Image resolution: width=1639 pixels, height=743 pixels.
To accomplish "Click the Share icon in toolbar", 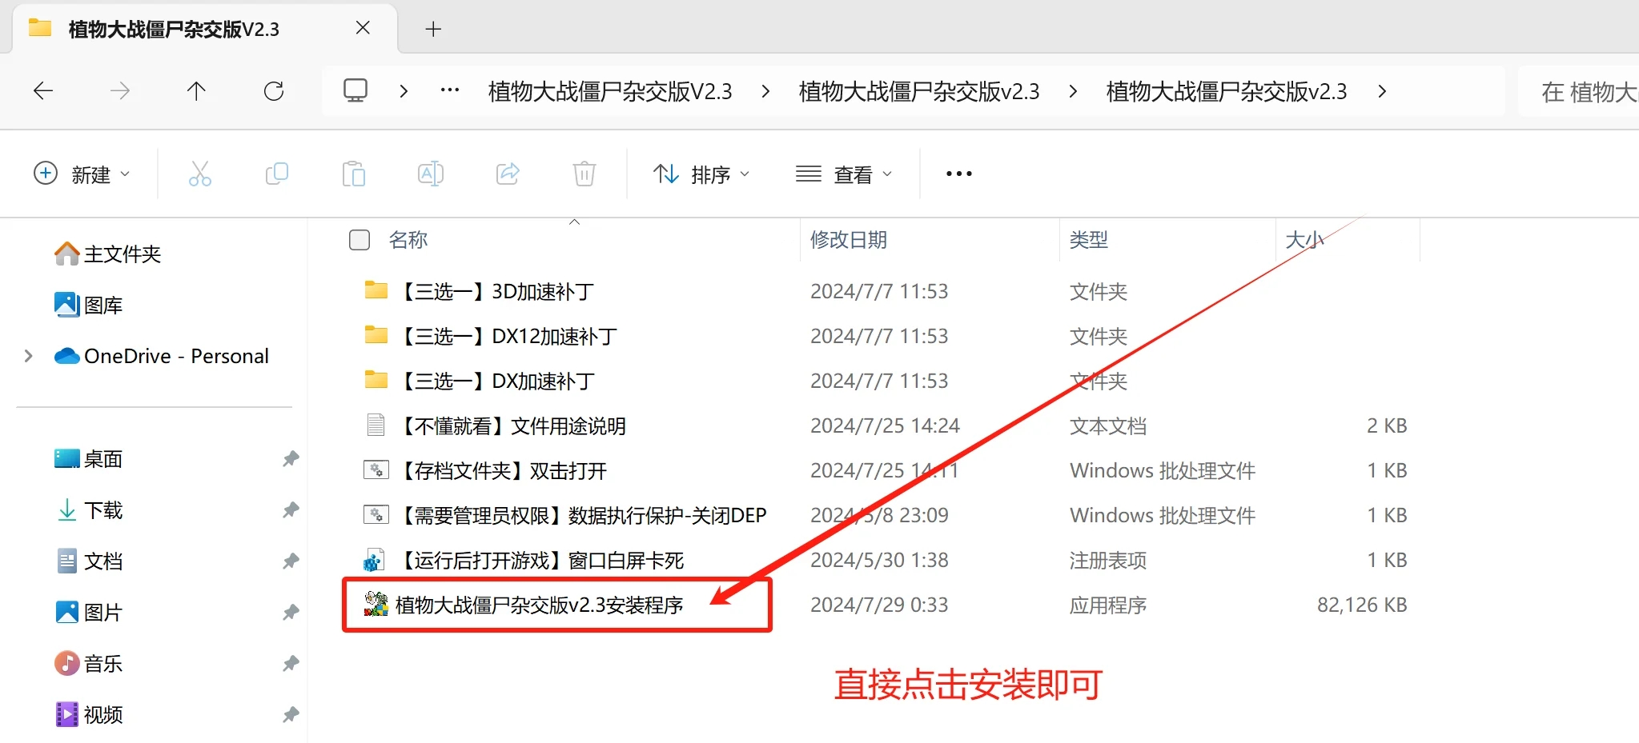I will [508, 174].
